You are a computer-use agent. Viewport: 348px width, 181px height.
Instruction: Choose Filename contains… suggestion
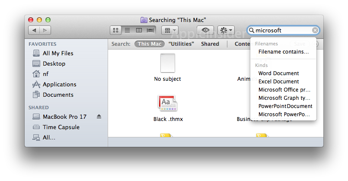(x=284, y=52)
